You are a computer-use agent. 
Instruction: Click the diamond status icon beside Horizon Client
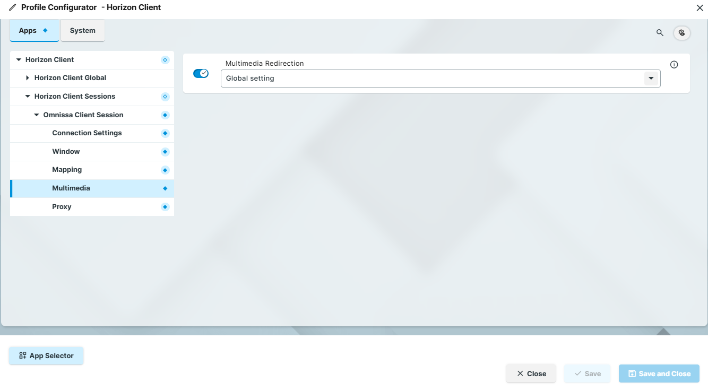click(x=165, y=59)
